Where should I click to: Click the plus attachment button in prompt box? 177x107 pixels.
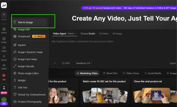[x=55, y=63]
